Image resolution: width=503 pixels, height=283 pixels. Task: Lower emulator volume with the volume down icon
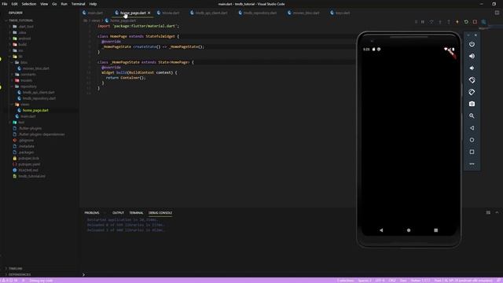(x=472, y=68)
